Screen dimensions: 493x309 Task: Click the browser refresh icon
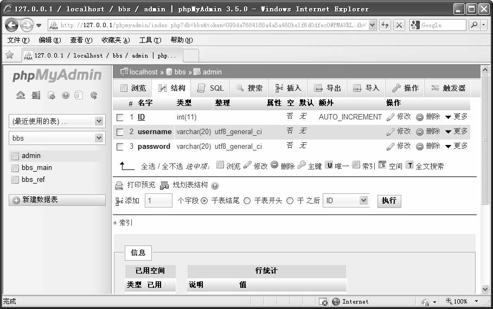click(x=385, y=25)
